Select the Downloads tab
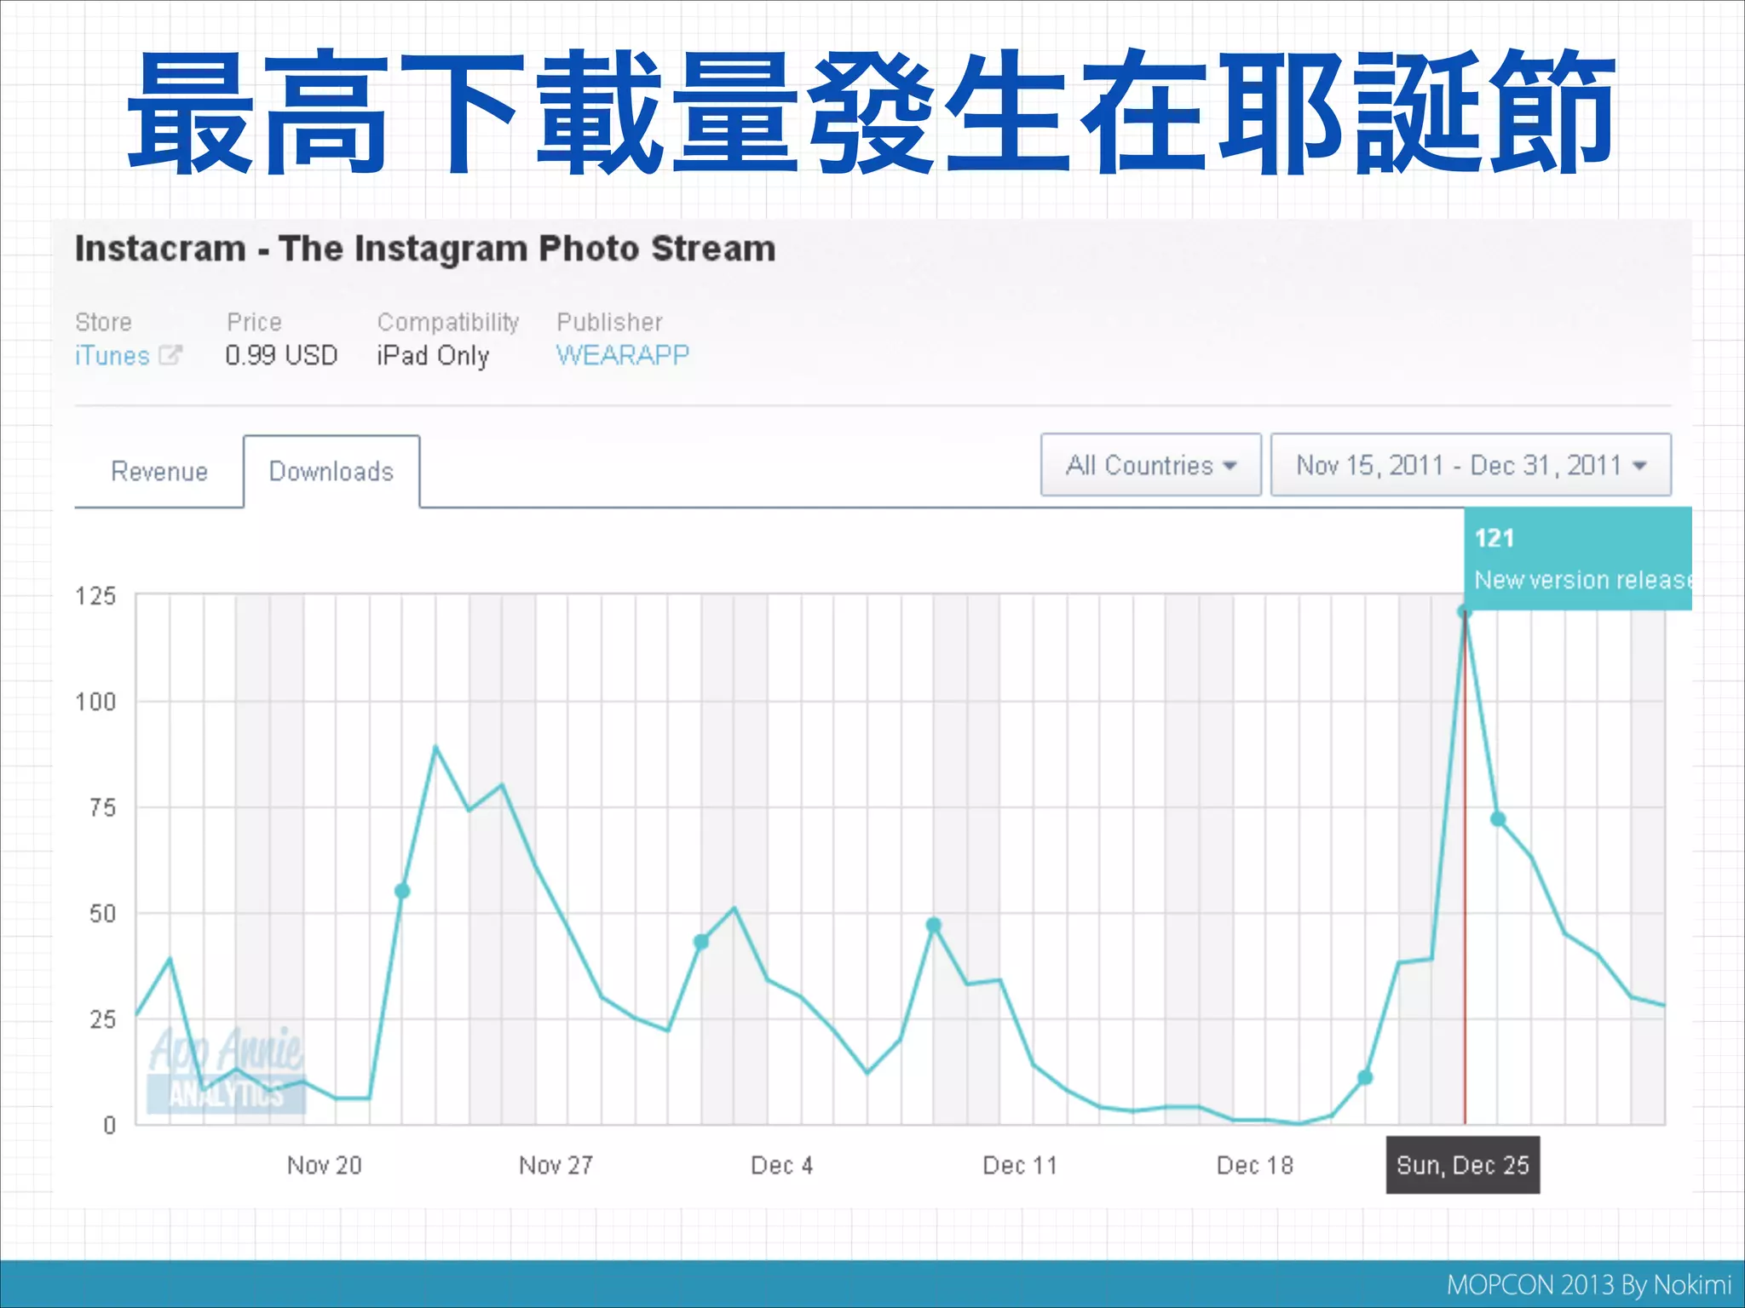 (x=331, y=471)
